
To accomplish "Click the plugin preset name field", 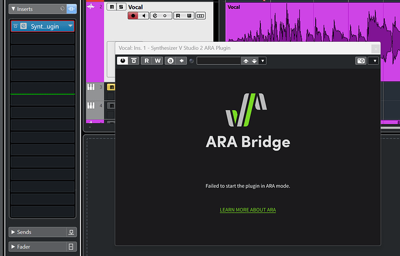I will click(x=219, y=61).
